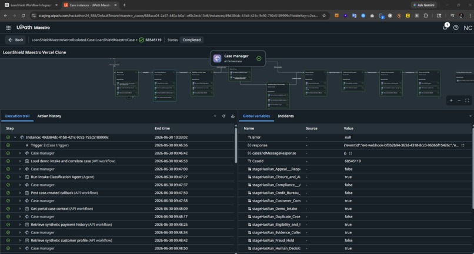Click the Step column header
The width and height of the screenshot is (474, 254).
click(x=9, y=128)
